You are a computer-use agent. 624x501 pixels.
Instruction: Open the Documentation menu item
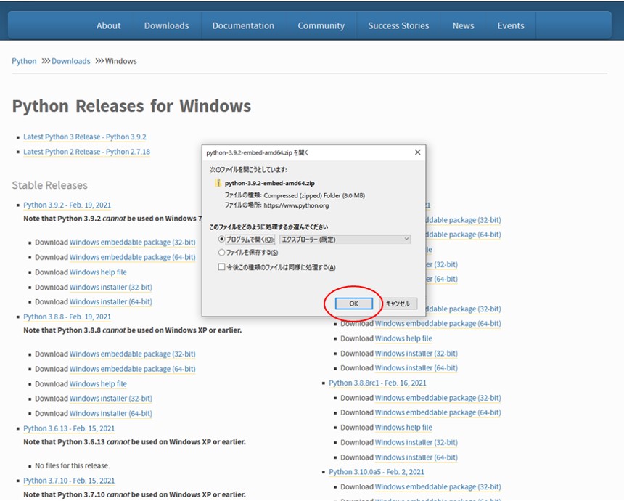pos(243,25)
